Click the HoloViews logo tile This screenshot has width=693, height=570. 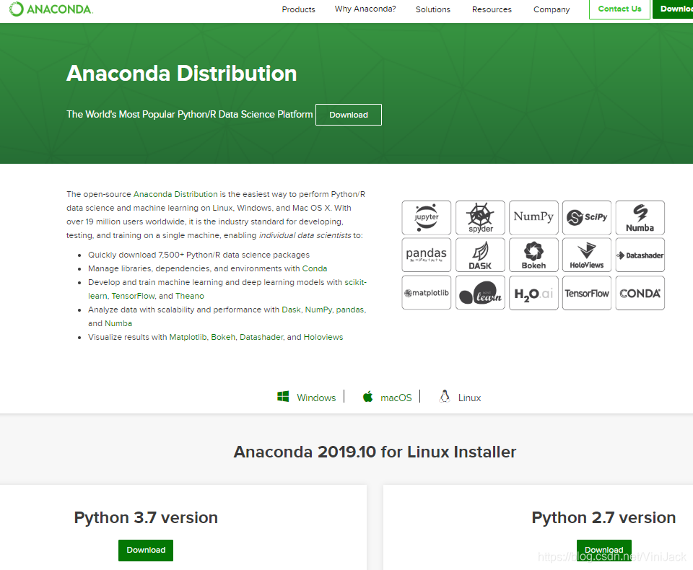click(586, 255)
